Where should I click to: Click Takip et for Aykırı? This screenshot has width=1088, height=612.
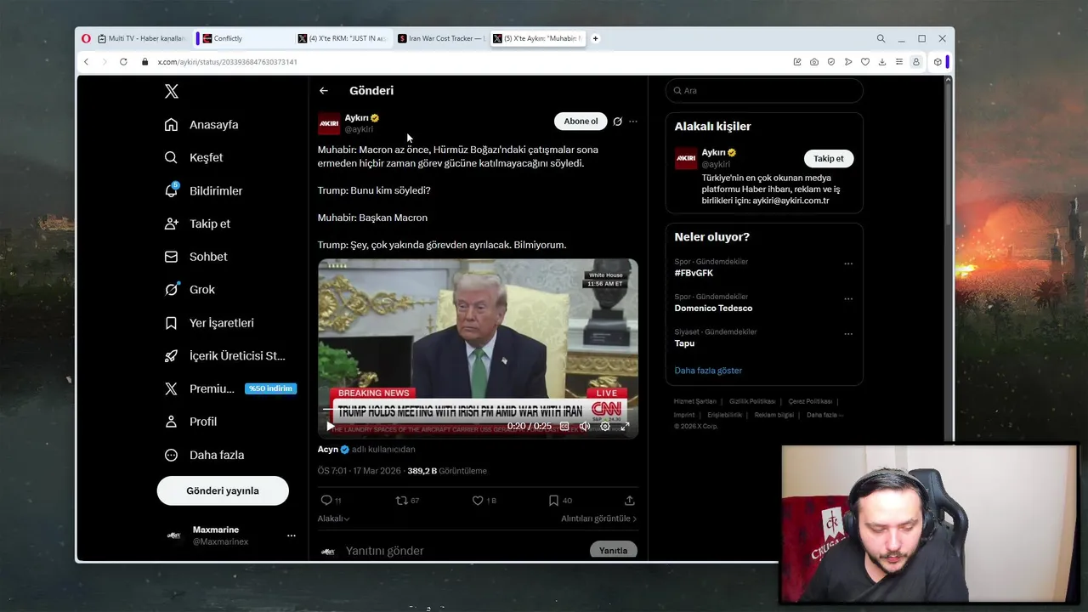point(828,159)
